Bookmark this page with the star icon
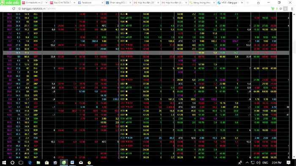This screenshot has width=296, height=166. 281,9
